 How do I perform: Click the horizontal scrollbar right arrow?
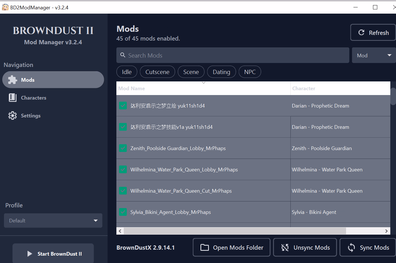[386, 231]
